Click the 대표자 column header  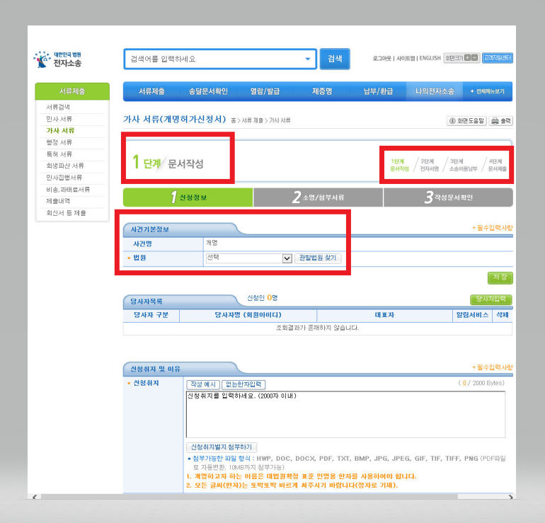pos(384,315)
